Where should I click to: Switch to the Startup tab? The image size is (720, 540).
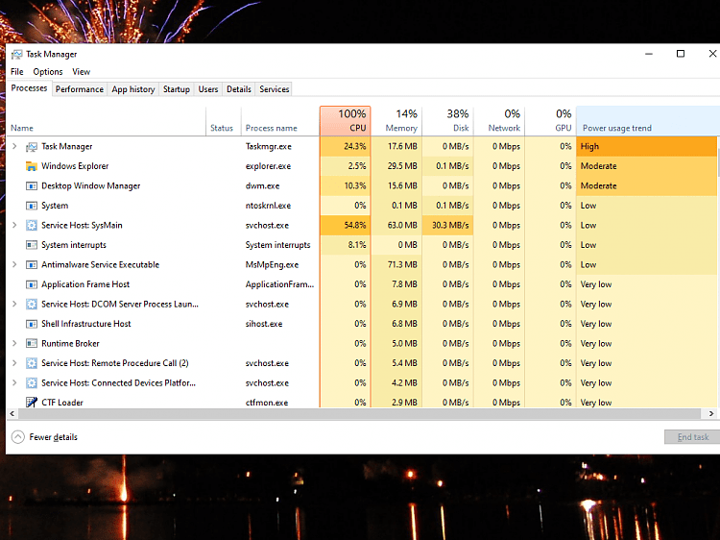coord(177,89)
